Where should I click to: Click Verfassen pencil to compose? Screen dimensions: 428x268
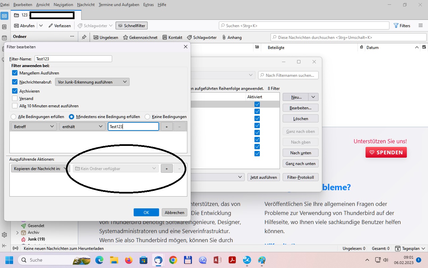(60, 25)
